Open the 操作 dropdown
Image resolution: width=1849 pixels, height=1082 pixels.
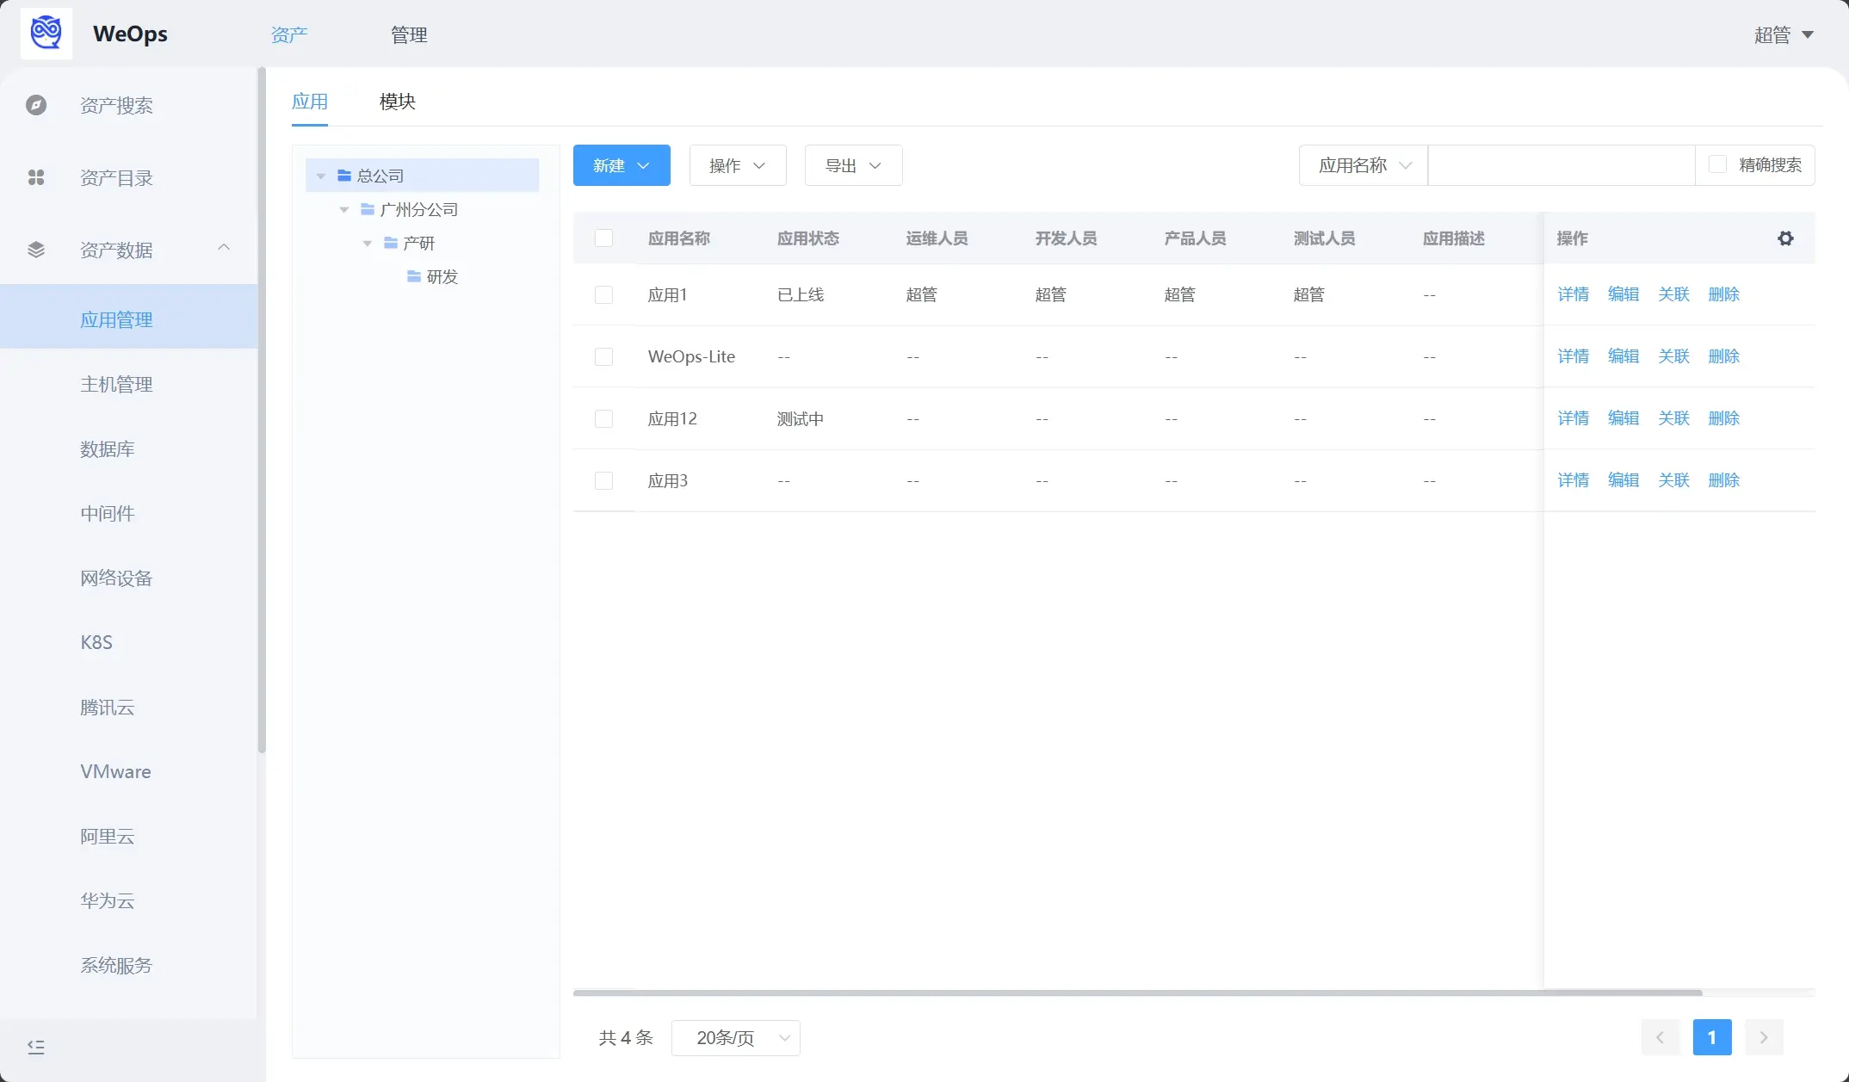coord(738,165)
